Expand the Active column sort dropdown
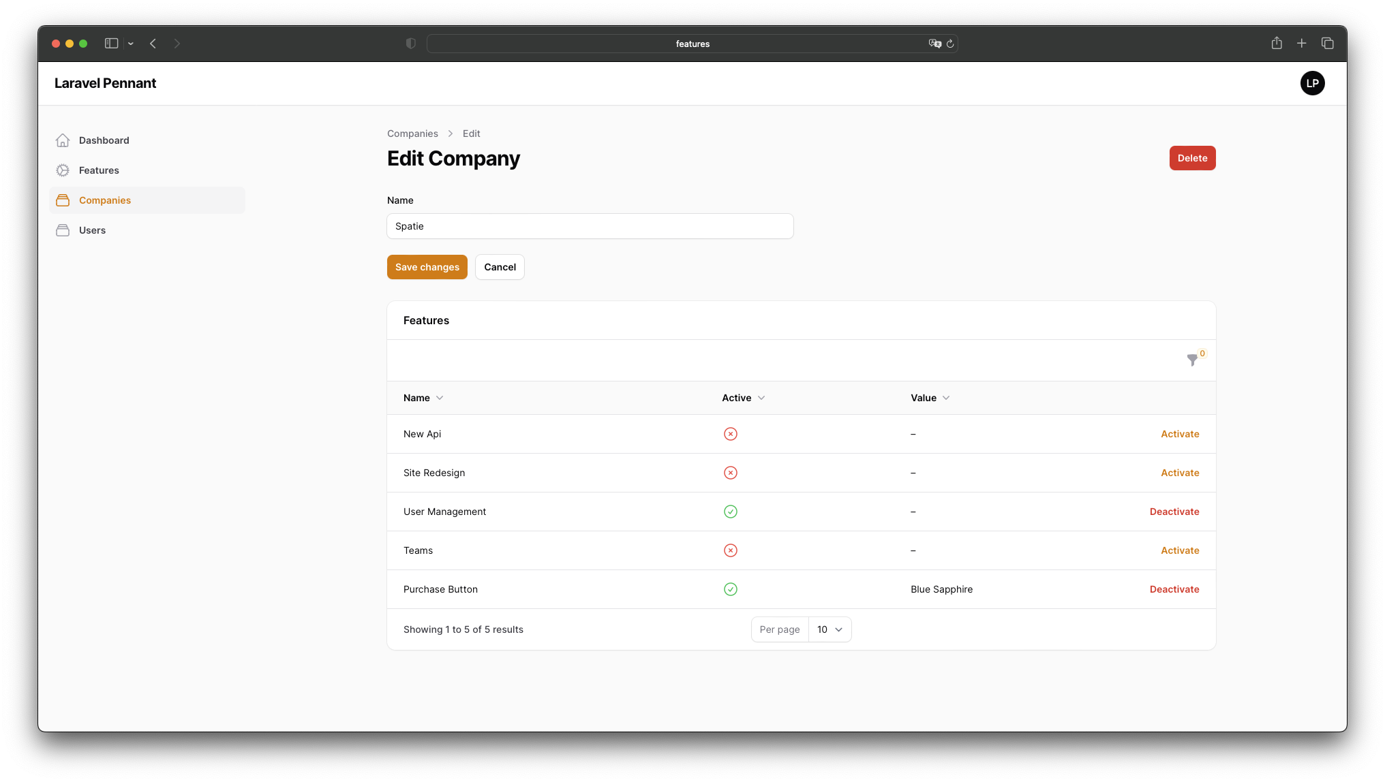The image size is (1385, 782). (761, 397)
